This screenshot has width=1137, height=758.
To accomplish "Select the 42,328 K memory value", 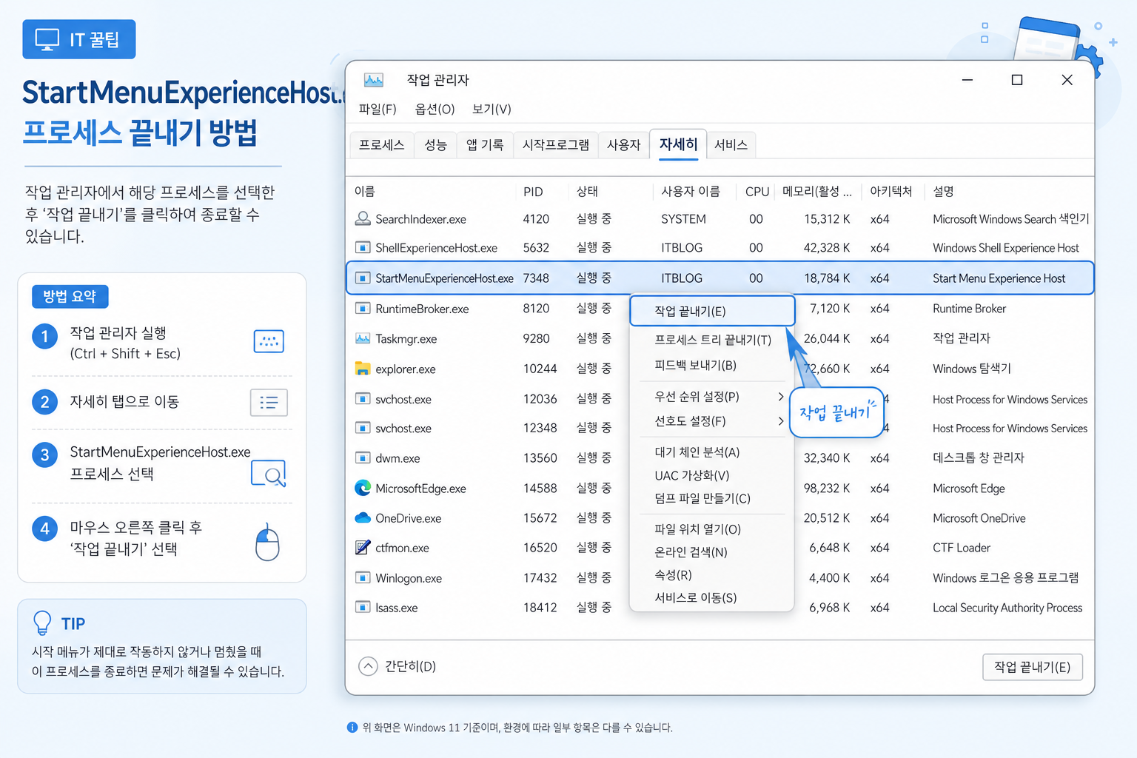I will pos(827,248).
